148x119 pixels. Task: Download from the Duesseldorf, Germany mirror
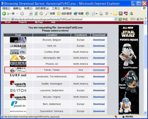point(99,111)
